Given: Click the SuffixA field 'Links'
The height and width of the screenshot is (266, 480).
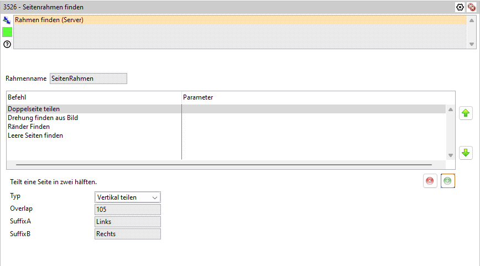Looking at the screenshot, I should [x=128, y=222].
